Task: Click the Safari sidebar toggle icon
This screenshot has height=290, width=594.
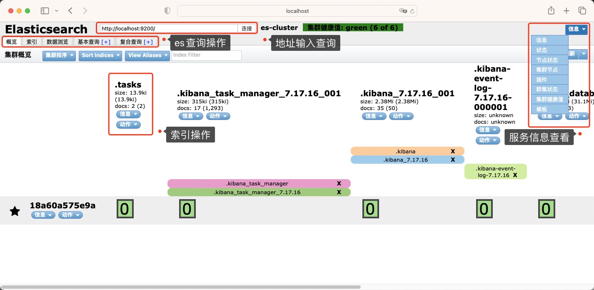Action: coord(45,11)
